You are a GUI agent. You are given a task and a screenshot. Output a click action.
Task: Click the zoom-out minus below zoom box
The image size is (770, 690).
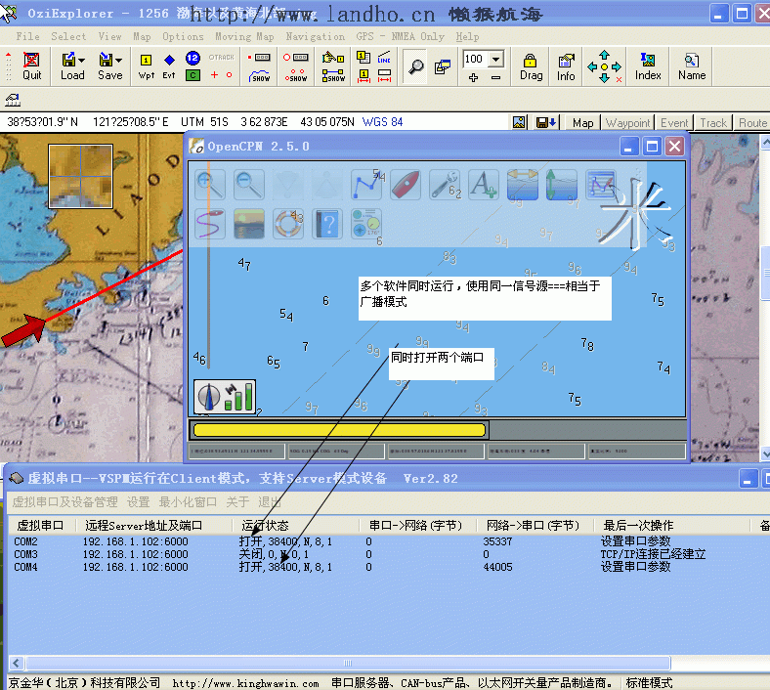[x=496, y=77]
